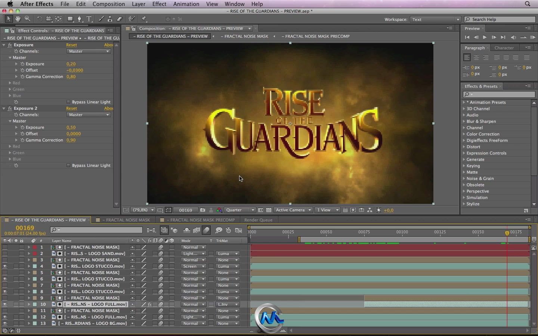The image size is (538, 336).
Task: Enable Frame Blending for the timeline
Action: 196,230
